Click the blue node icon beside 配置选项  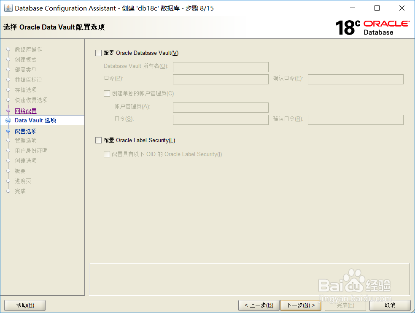[8, 130]
